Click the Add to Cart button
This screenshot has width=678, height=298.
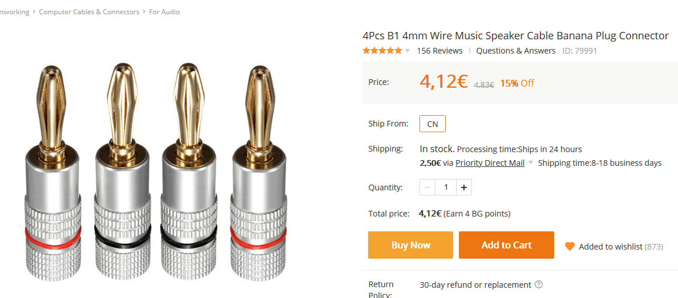coord(506,245)
